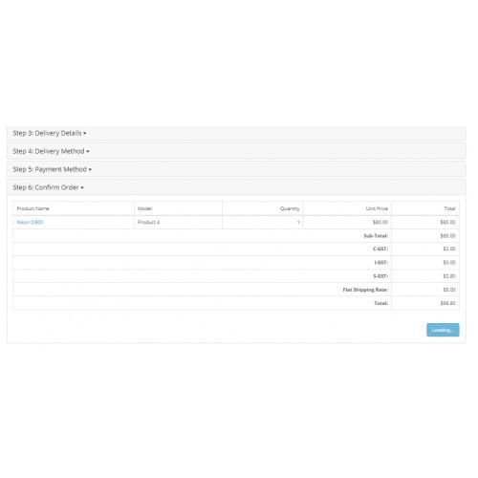
Task: Select the Flat Shipping Rate label
Action: tap(365, 290)
